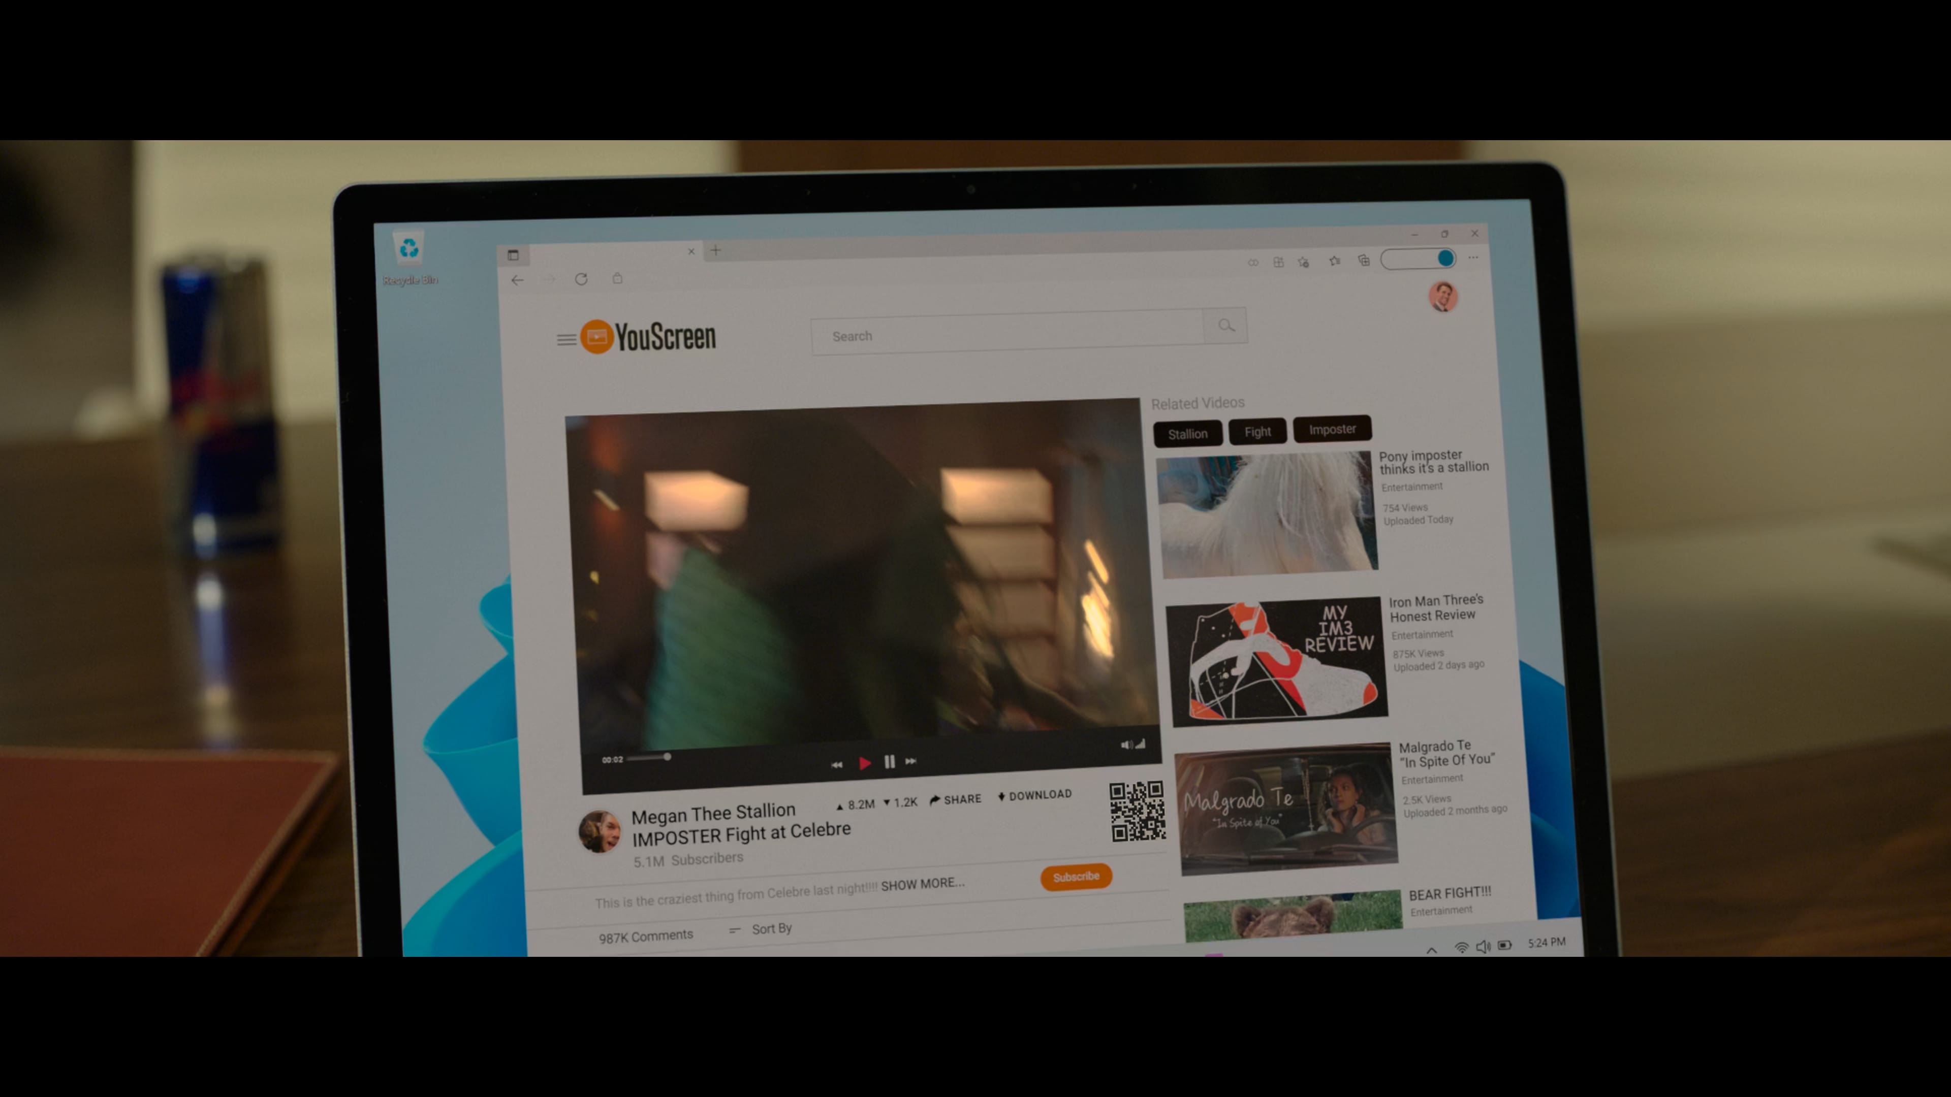Open the pony imposter video thumbnail
Screen dimensions: 1951x1097
[1266, 515]
